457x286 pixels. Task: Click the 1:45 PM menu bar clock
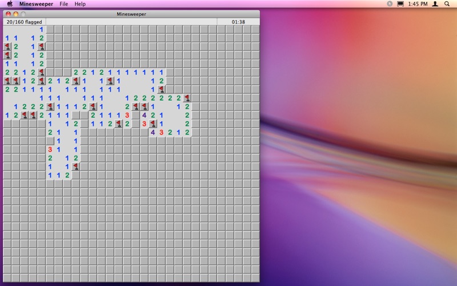[x=418, y=4]
